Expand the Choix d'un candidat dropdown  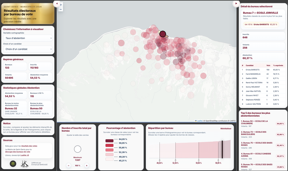[28, 49]
